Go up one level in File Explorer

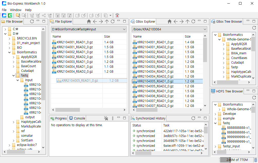[x=107, y=21]
